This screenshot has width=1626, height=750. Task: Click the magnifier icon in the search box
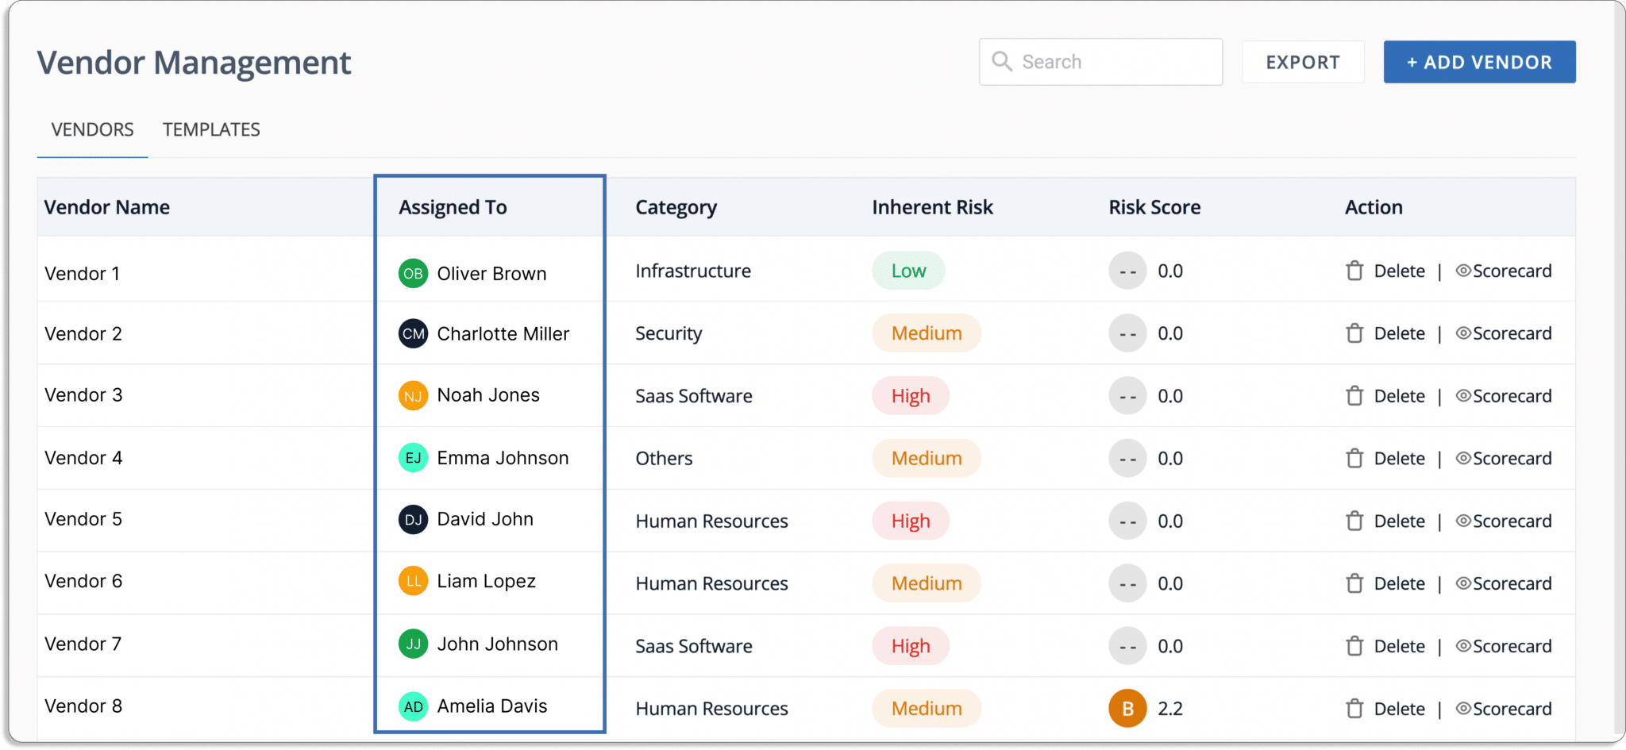tap(1002, 61)
